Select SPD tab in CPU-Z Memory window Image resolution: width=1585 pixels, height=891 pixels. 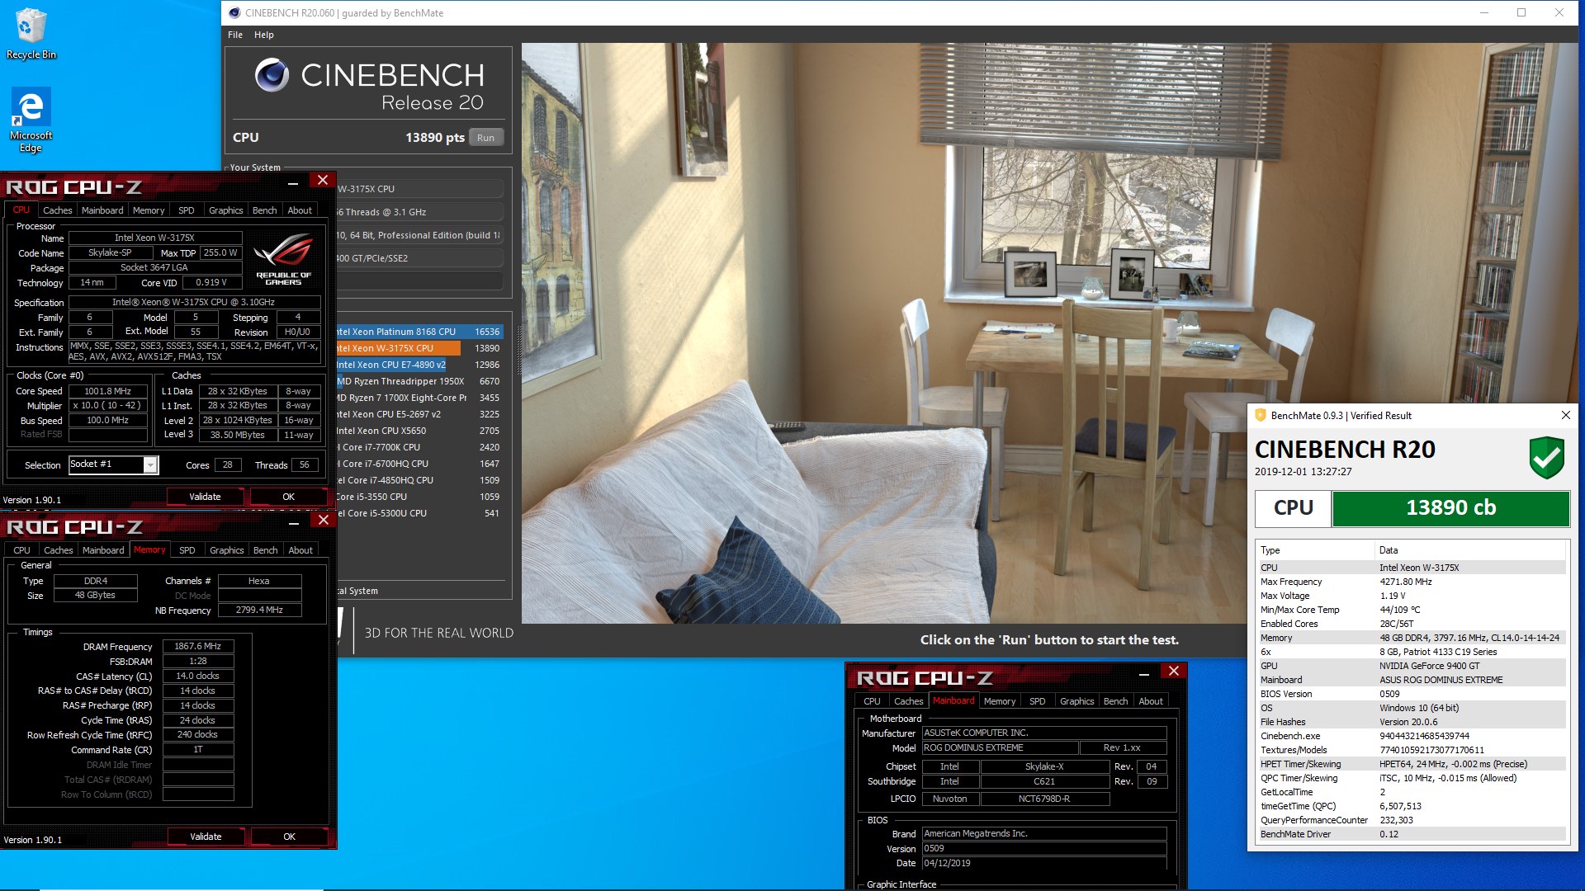click(x=187, y=550)
